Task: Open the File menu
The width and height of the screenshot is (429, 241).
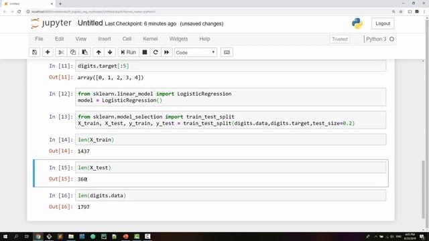Action: point(39,39)
